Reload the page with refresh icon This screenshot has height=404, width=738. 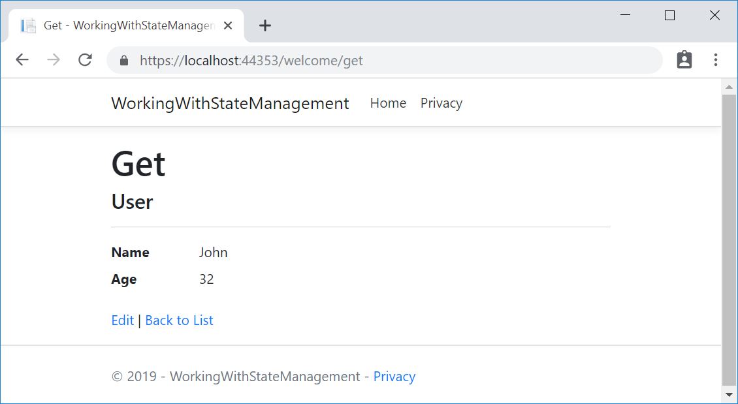(x=85, y=60)
